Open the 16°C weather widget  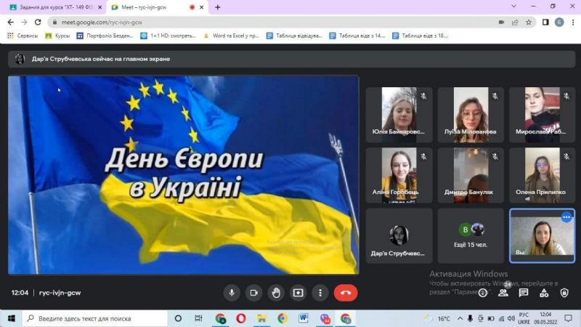[x=438, y=318]
